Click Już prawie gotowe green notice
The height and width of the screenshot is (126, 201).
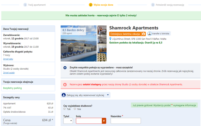click(164, 105)
